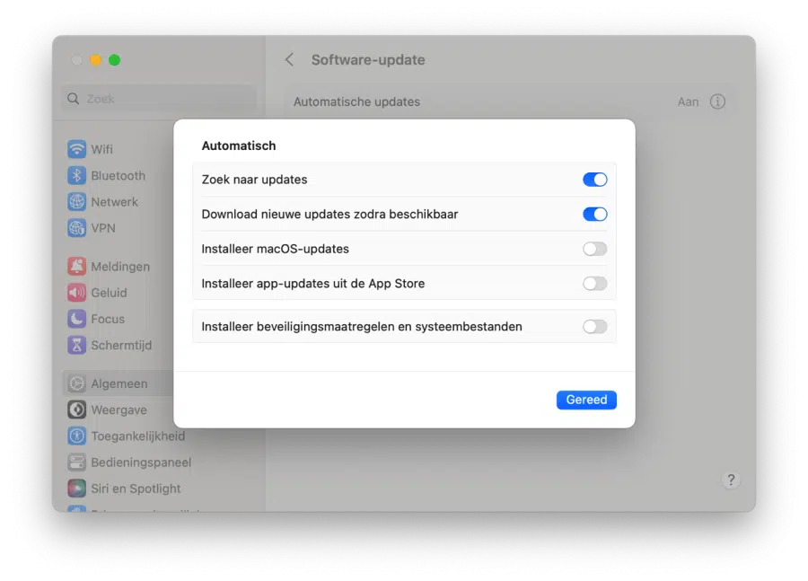
Task: Select Algemeen label in sidebar
Action: [x=119, y=383]
